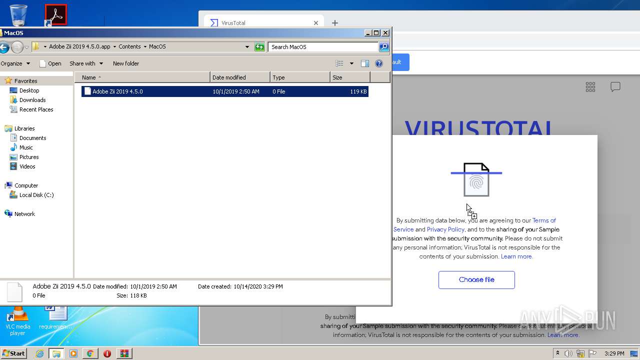The width and height of the screenshot is (640, 360).
Task: Sort files by the Type column
Action: (x=300, y=77)
